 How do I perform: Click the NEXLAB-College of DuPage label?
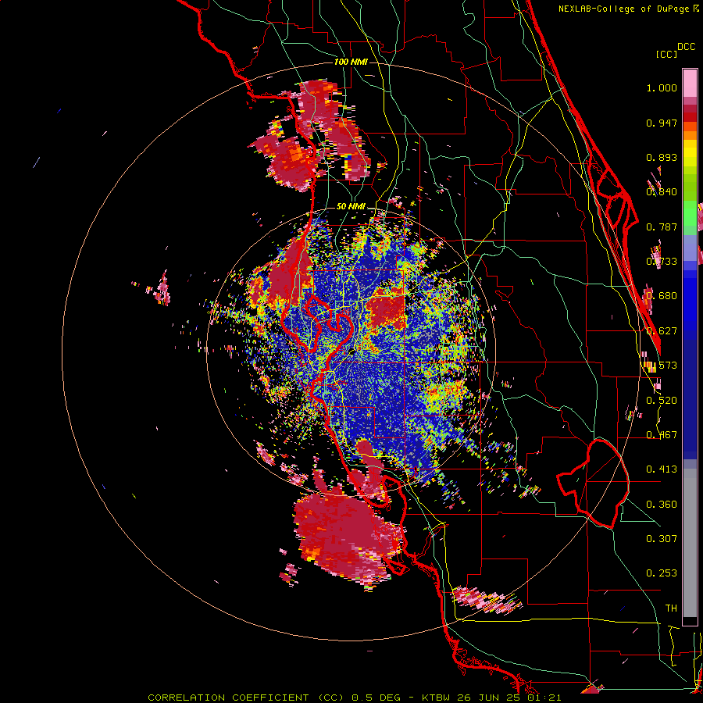[x=623, y=9]
